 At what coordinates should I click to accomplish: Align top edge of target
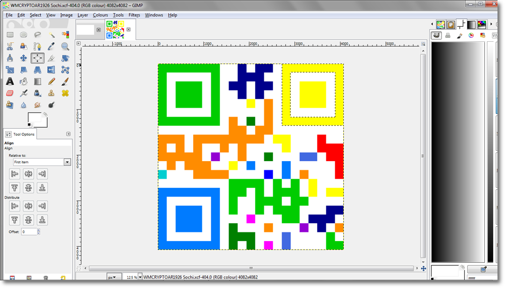14,188
